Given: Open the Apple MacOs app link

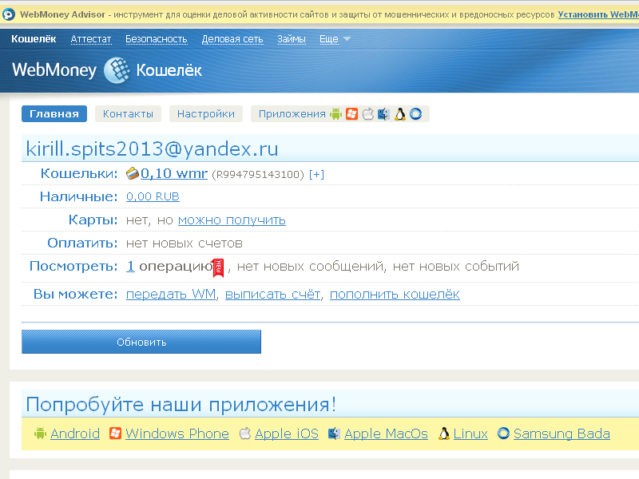Looking at the screenshot, I should coord(387,433).
